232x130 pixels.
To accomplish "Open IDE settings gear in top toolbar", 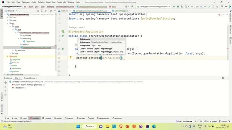I will point(226,6).
